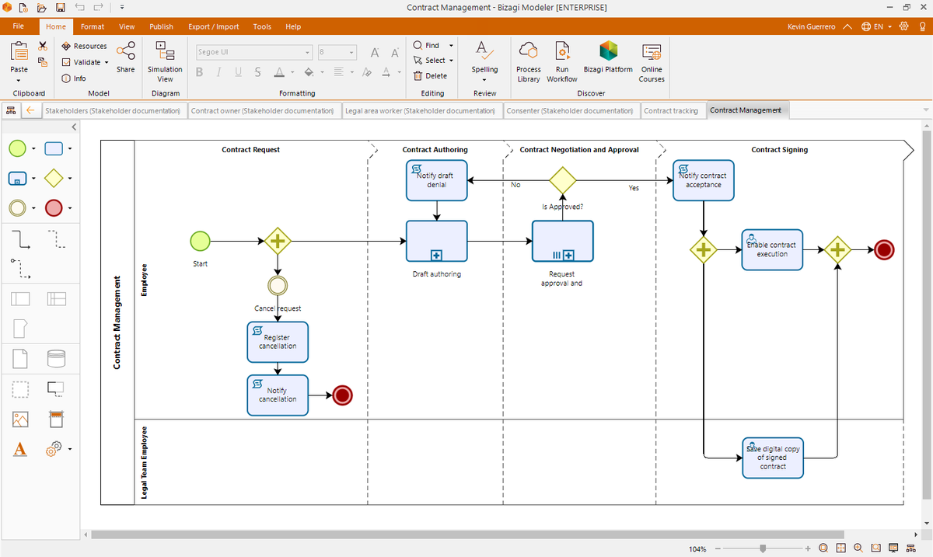This screenshot has width=933, height=557.
Task: Open the EN language dropdown
Action: point(877,26)
